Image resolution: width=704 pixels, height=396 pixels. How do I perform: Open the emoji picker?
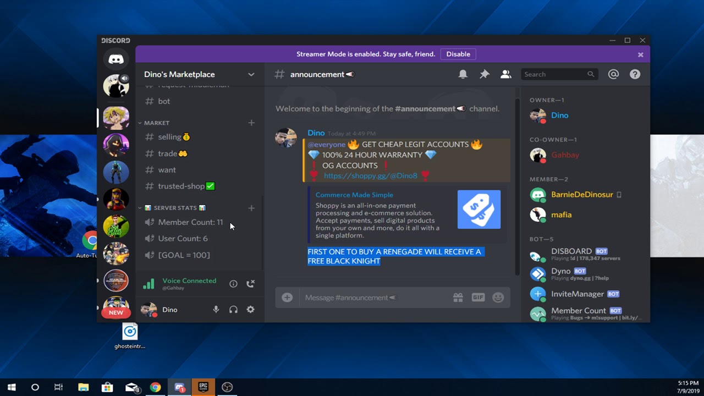coord(498,298)
